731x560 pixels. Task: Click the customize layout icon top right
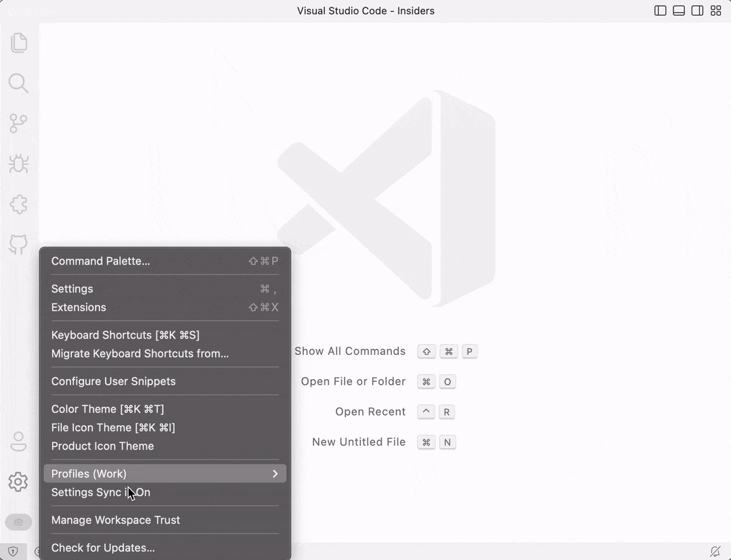[716, 11]
